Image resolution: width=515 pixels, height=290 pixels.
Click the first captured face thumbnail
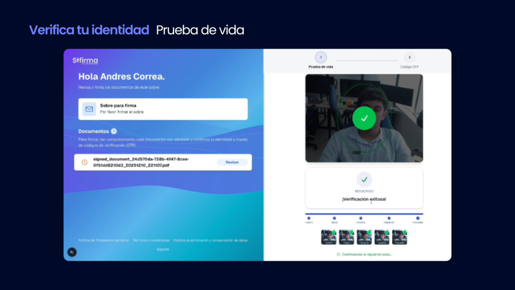click(x=329, y=237)
